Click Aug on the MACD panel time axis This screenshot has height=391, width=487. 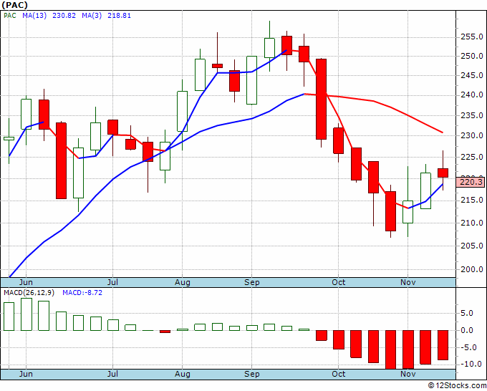pos(183,374)
